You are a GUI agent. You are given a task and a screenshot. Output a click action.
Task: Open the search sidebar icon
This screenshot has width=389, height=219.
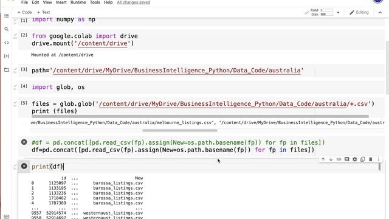coord(7,29)
